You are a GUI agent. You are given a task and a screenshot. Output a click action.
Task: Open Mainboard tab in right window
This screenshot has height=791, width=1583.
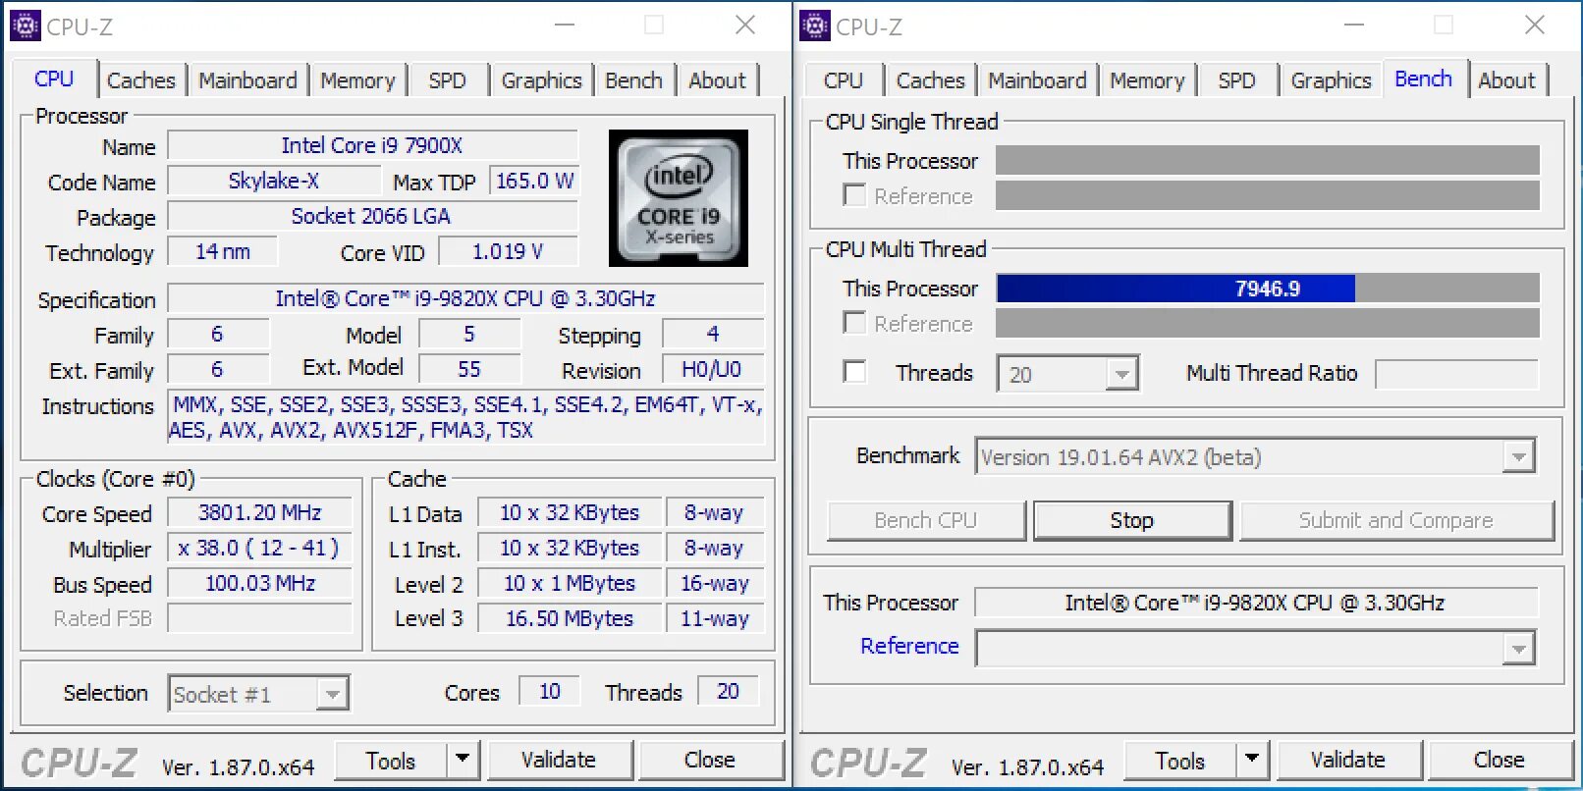[x=1037, y=80]
